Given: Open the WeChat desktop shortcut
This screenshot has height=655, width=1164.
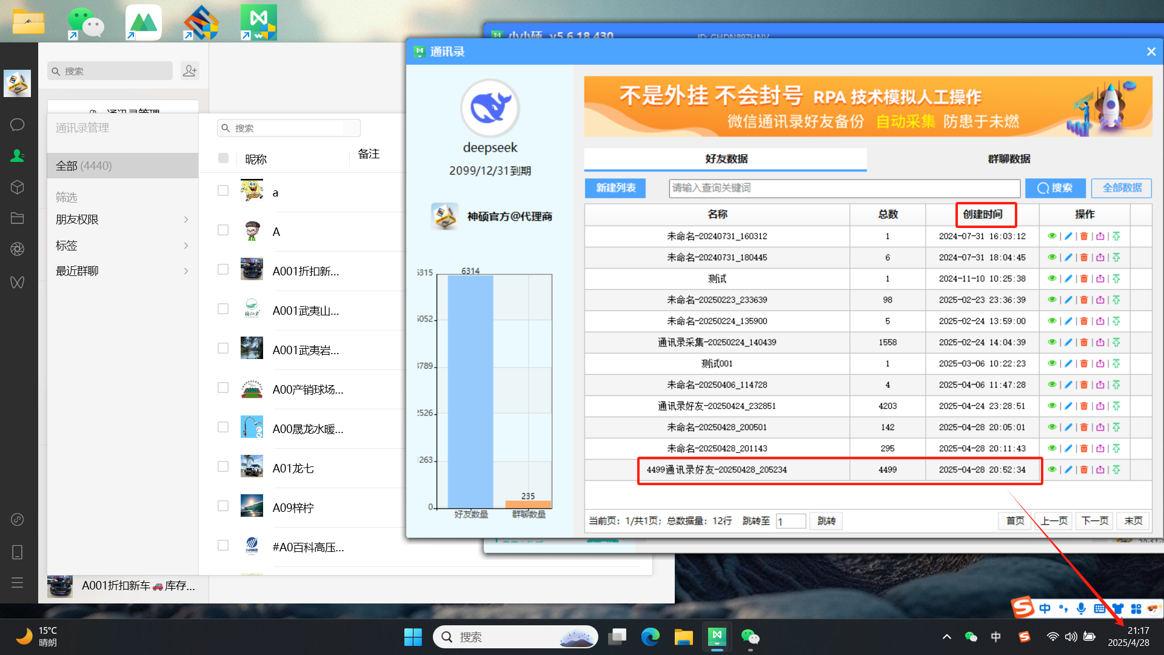Looking at the screenshot, I should [85, 22].
